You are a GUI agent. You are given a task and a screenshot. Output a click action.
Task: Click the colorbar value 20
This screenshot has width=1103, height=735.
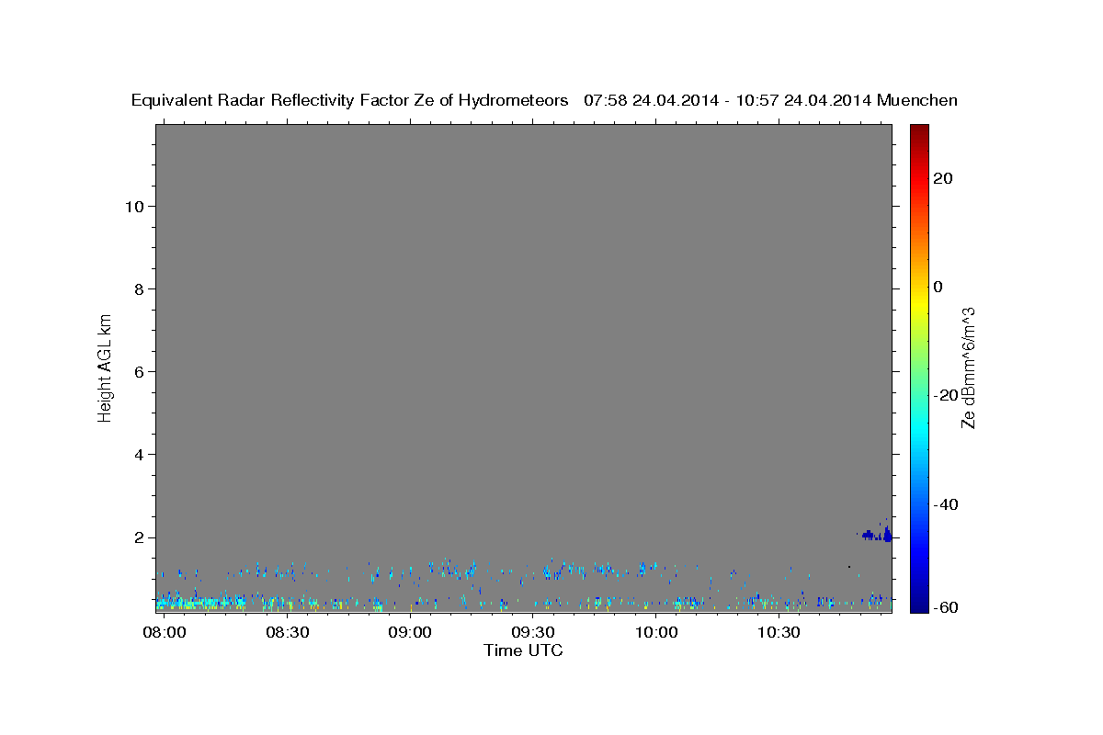coord(943,178)
